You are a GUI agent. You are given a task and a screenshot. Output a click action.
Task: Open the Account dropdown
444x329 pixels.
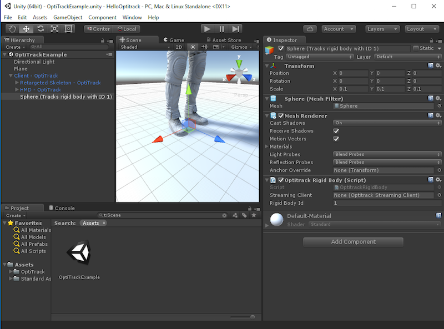339,29
